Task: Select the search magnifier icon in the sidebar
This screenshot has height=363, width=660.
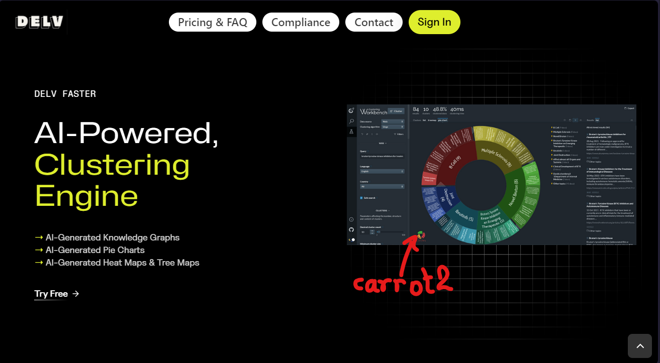Action: point(351,122)
